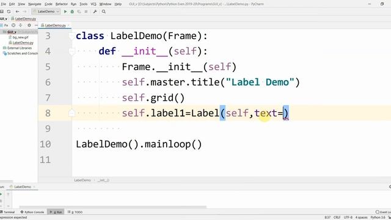This screenshot has width=391, height=220.
Task: Open Scratches and Consoles node
Action: pos(20,53)
